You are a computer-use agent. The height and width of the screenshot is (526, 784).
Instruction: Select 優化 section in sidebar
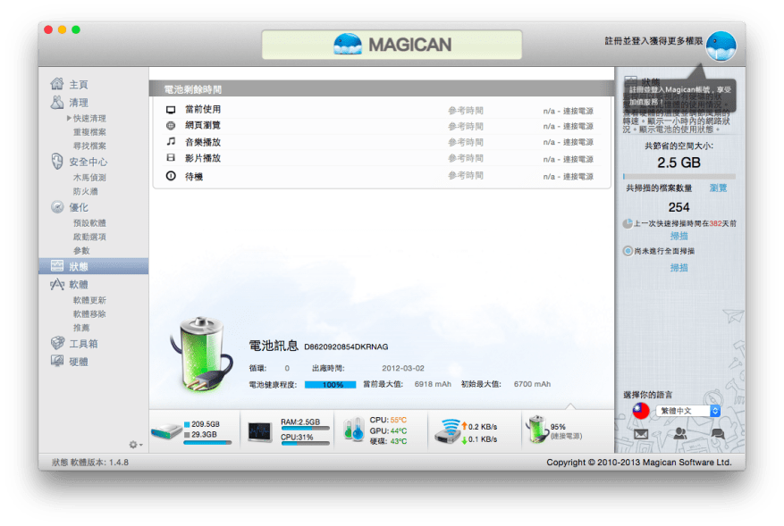point(78,207)
